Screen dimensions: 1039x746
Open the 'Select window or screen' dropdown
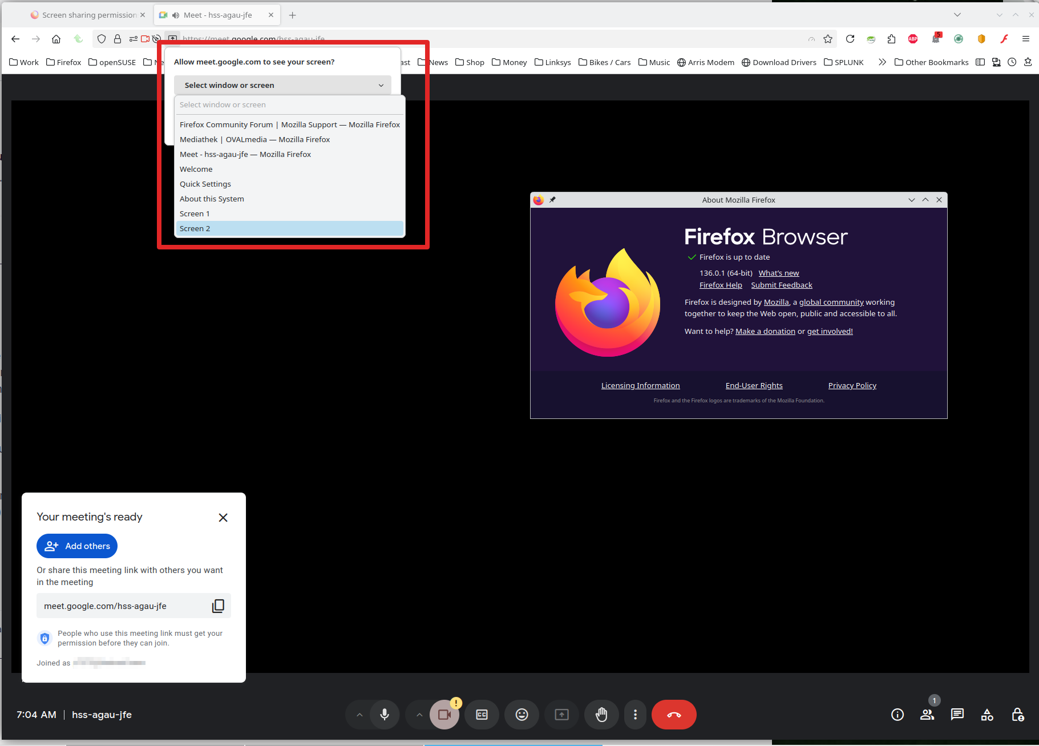click(x=282, y=85)
